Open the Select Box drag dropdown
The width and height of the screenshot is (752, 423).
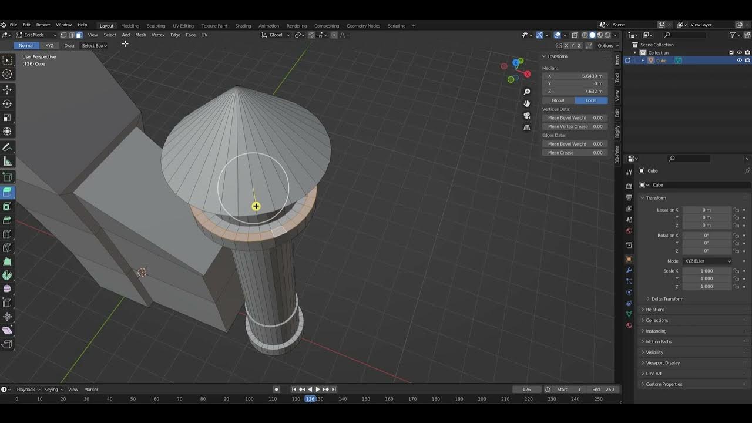click(x=93, y=46)
